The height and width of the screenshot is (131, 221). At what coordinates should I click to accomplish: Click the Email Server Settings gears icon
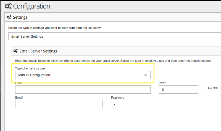[x=15, y=51]
